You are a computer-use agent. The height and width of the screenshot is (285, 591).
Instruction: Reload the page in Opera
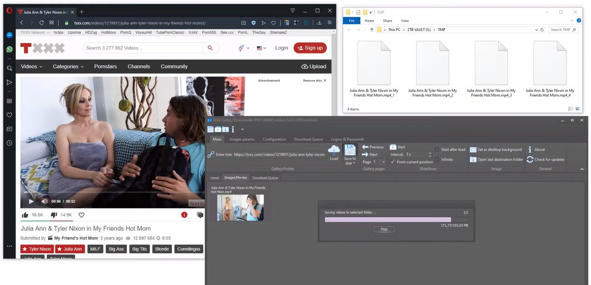(42, 23)
